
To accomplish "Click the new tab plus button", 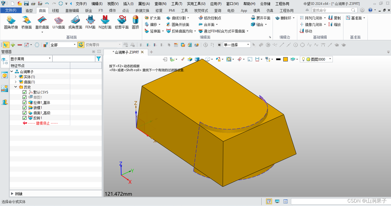I will pyautogui.click(x=152, y=52).
